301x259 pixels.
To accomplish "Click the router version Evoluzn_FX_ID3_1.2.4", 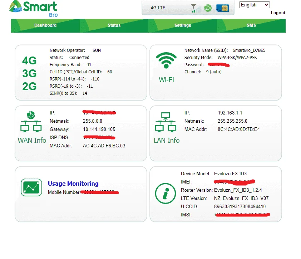I will click(238, 190).
